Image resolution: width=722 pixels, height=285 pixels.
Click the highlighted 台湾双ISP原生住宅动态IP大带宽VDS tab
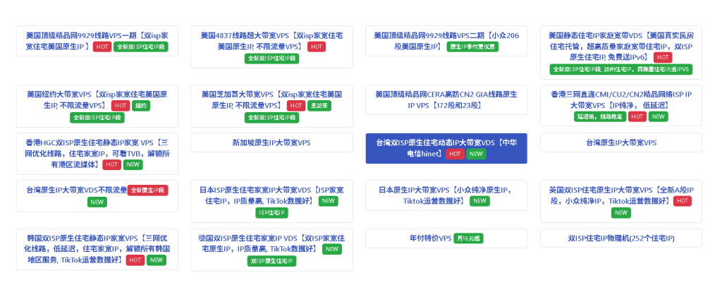446,148
